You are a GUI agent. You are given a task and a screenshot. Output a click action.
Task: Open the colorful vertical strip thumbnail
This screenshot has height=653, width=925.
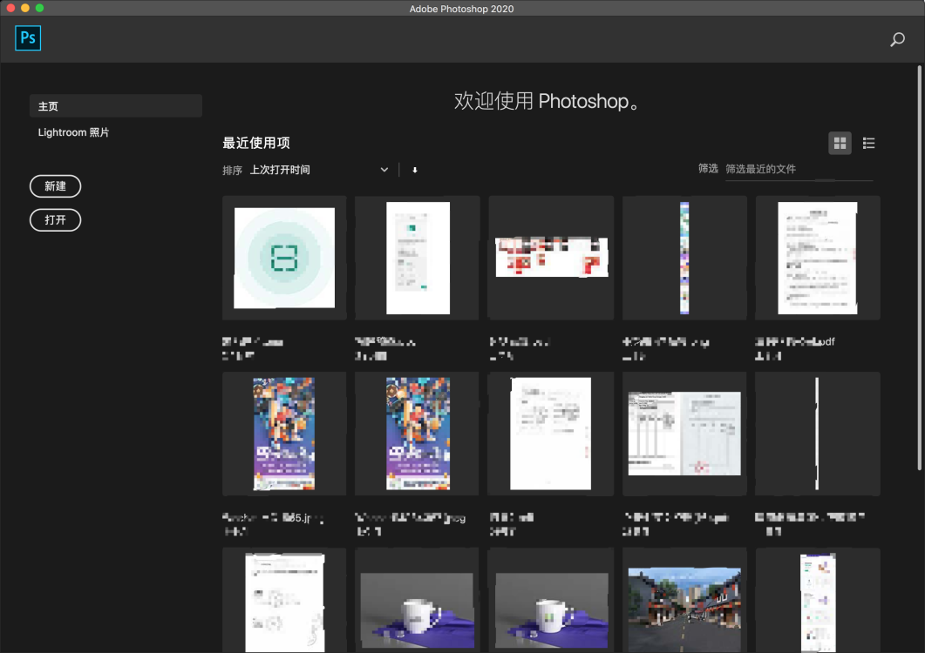[684, 258]
